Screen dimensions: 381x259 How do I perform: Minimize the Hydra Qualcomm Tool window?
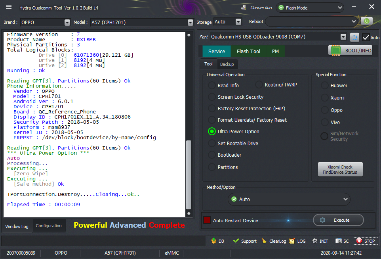tap(354, 7)
